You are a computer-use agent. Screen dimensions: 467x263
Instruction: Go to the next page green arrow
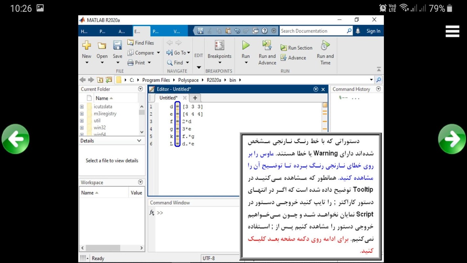pos(452,139)
